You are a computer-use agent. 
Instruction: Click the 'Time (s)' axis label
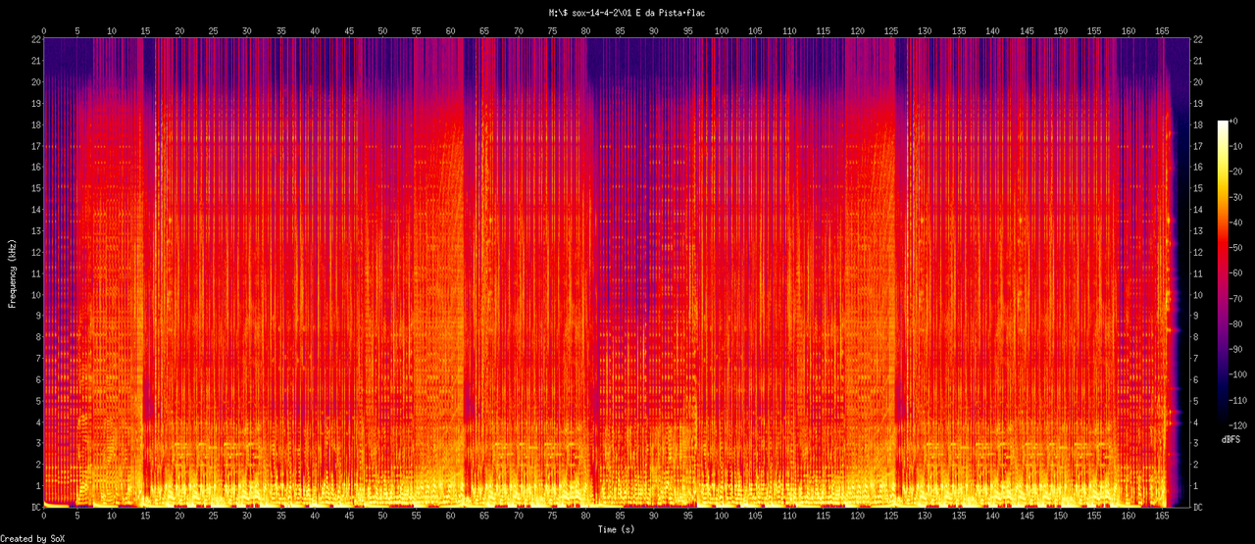tap(618, 528)
